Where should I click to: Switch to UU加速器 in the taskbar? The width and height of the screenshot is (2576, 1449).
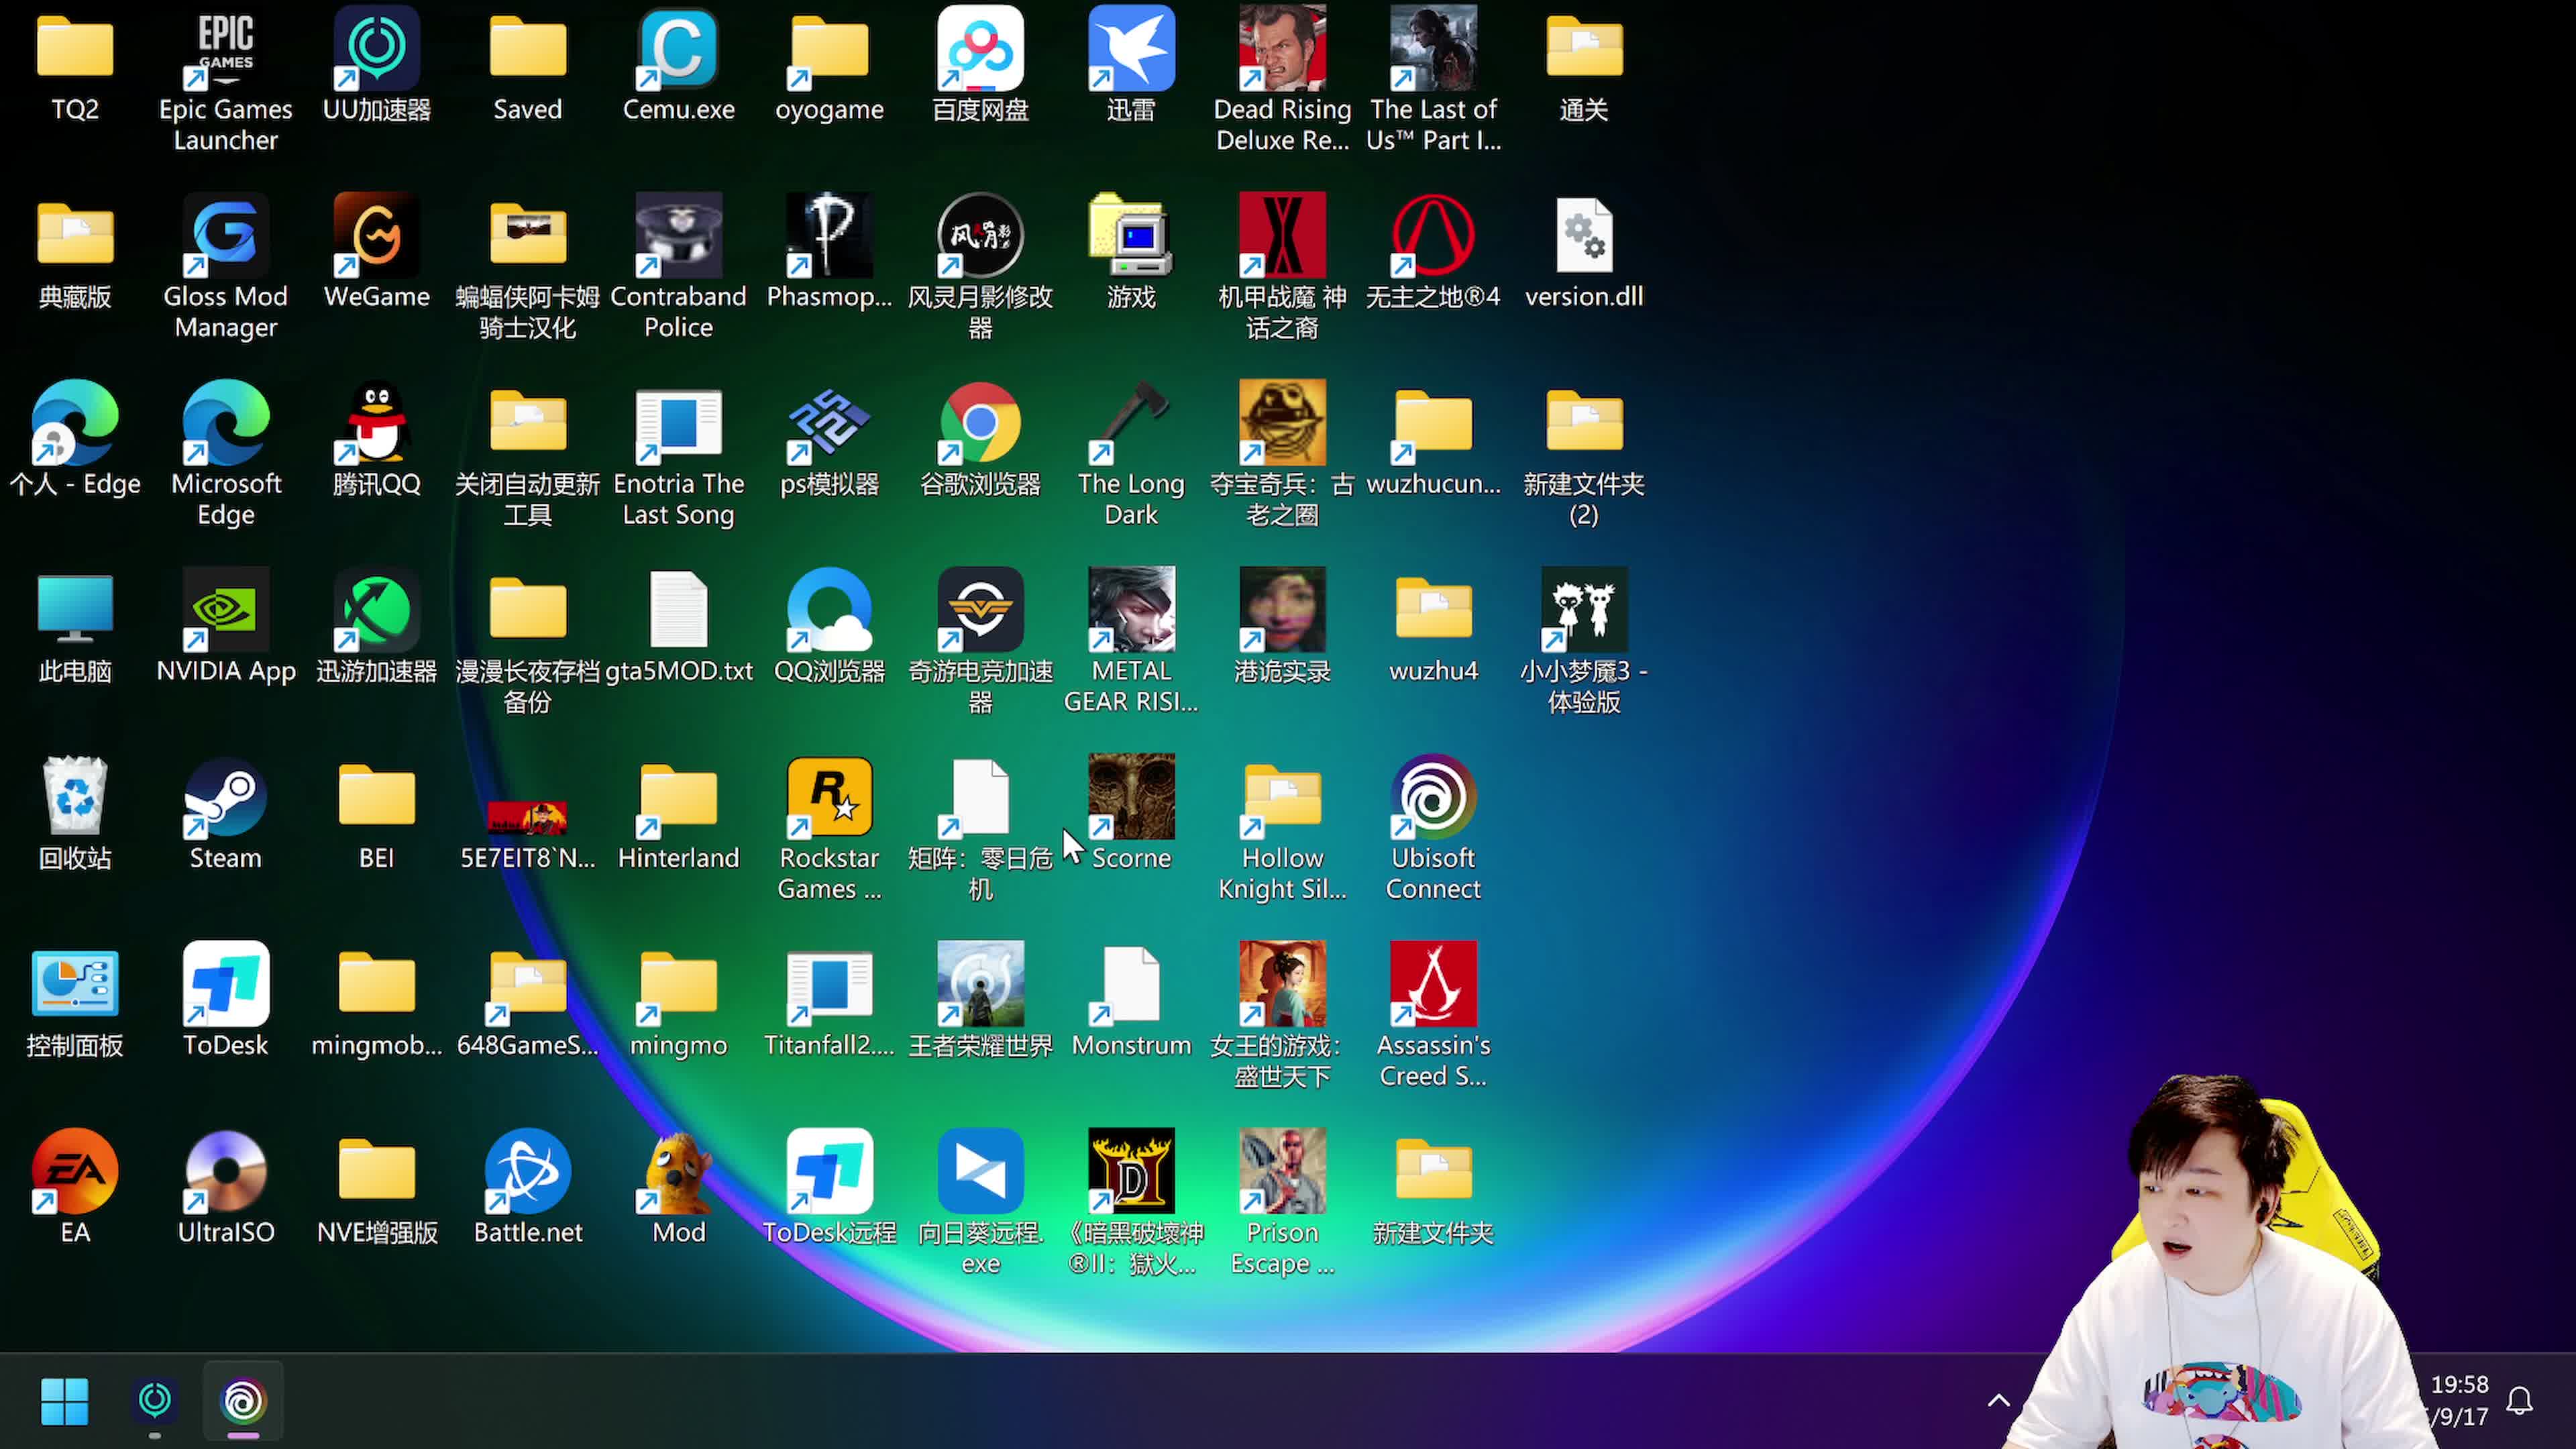coord(155,1401)
